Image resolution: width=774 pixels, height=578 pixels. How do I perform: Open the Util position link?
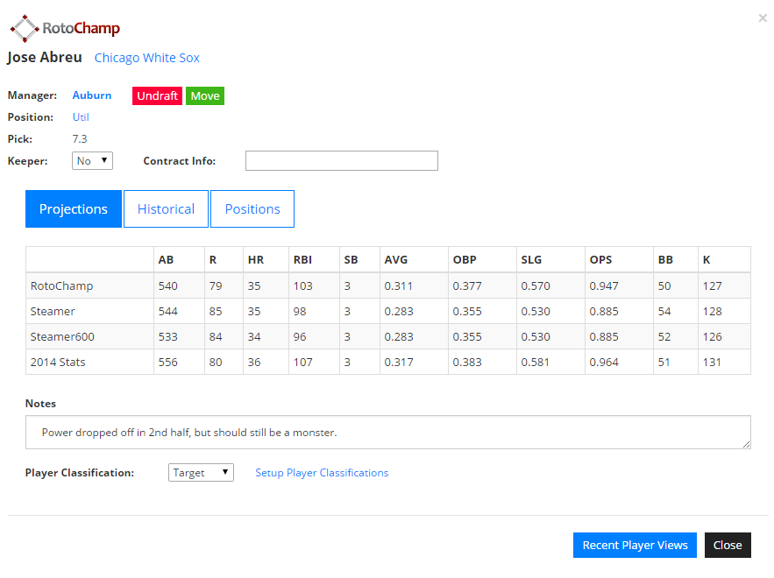click(81, 117)
